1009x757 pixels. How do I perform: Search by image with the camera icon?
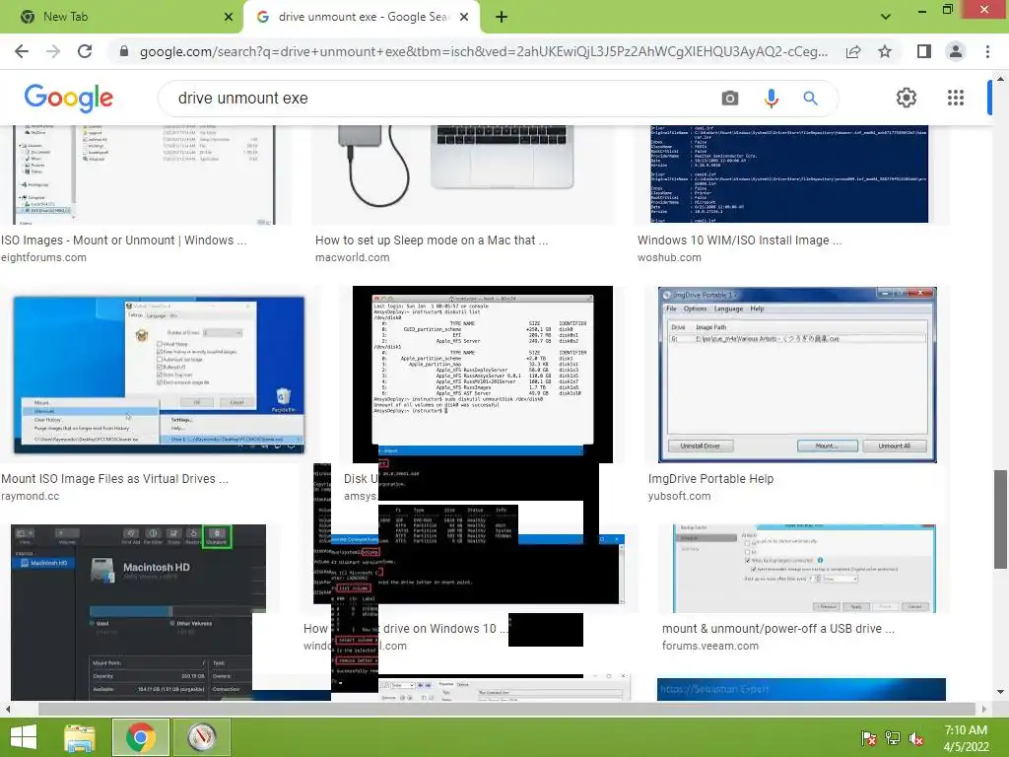(730, 98)
